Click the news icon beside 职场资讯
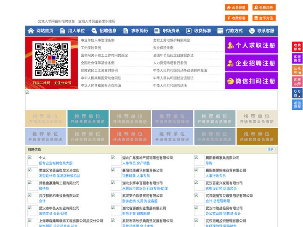The image size is (303, 227). click(x=157, y=31)
